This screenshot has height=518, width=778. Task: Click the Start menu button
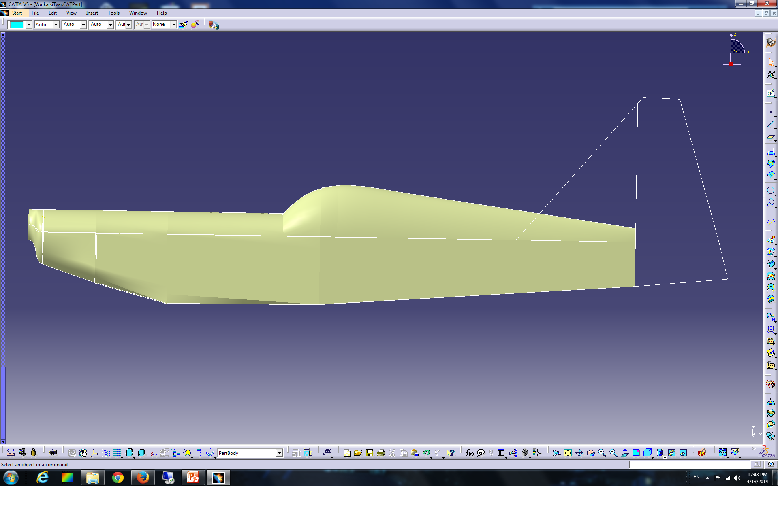17,13
